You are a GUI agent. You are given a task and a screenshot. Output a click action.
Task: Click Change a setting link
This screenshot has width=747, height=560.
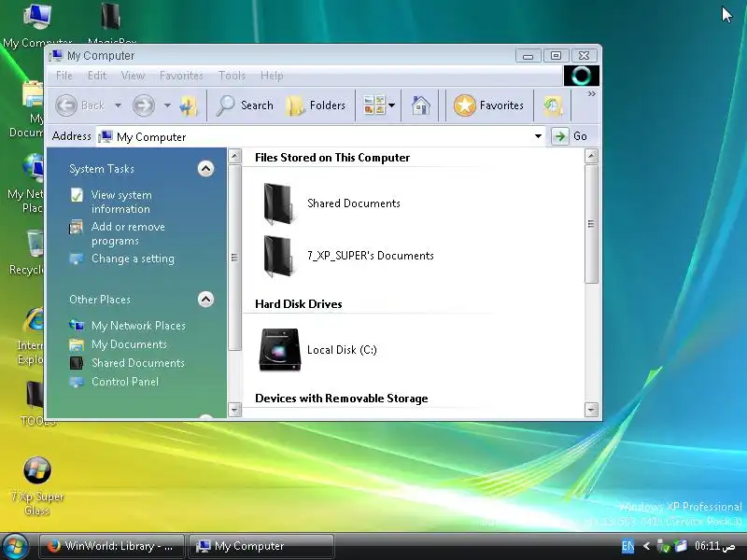pos(133,259)
